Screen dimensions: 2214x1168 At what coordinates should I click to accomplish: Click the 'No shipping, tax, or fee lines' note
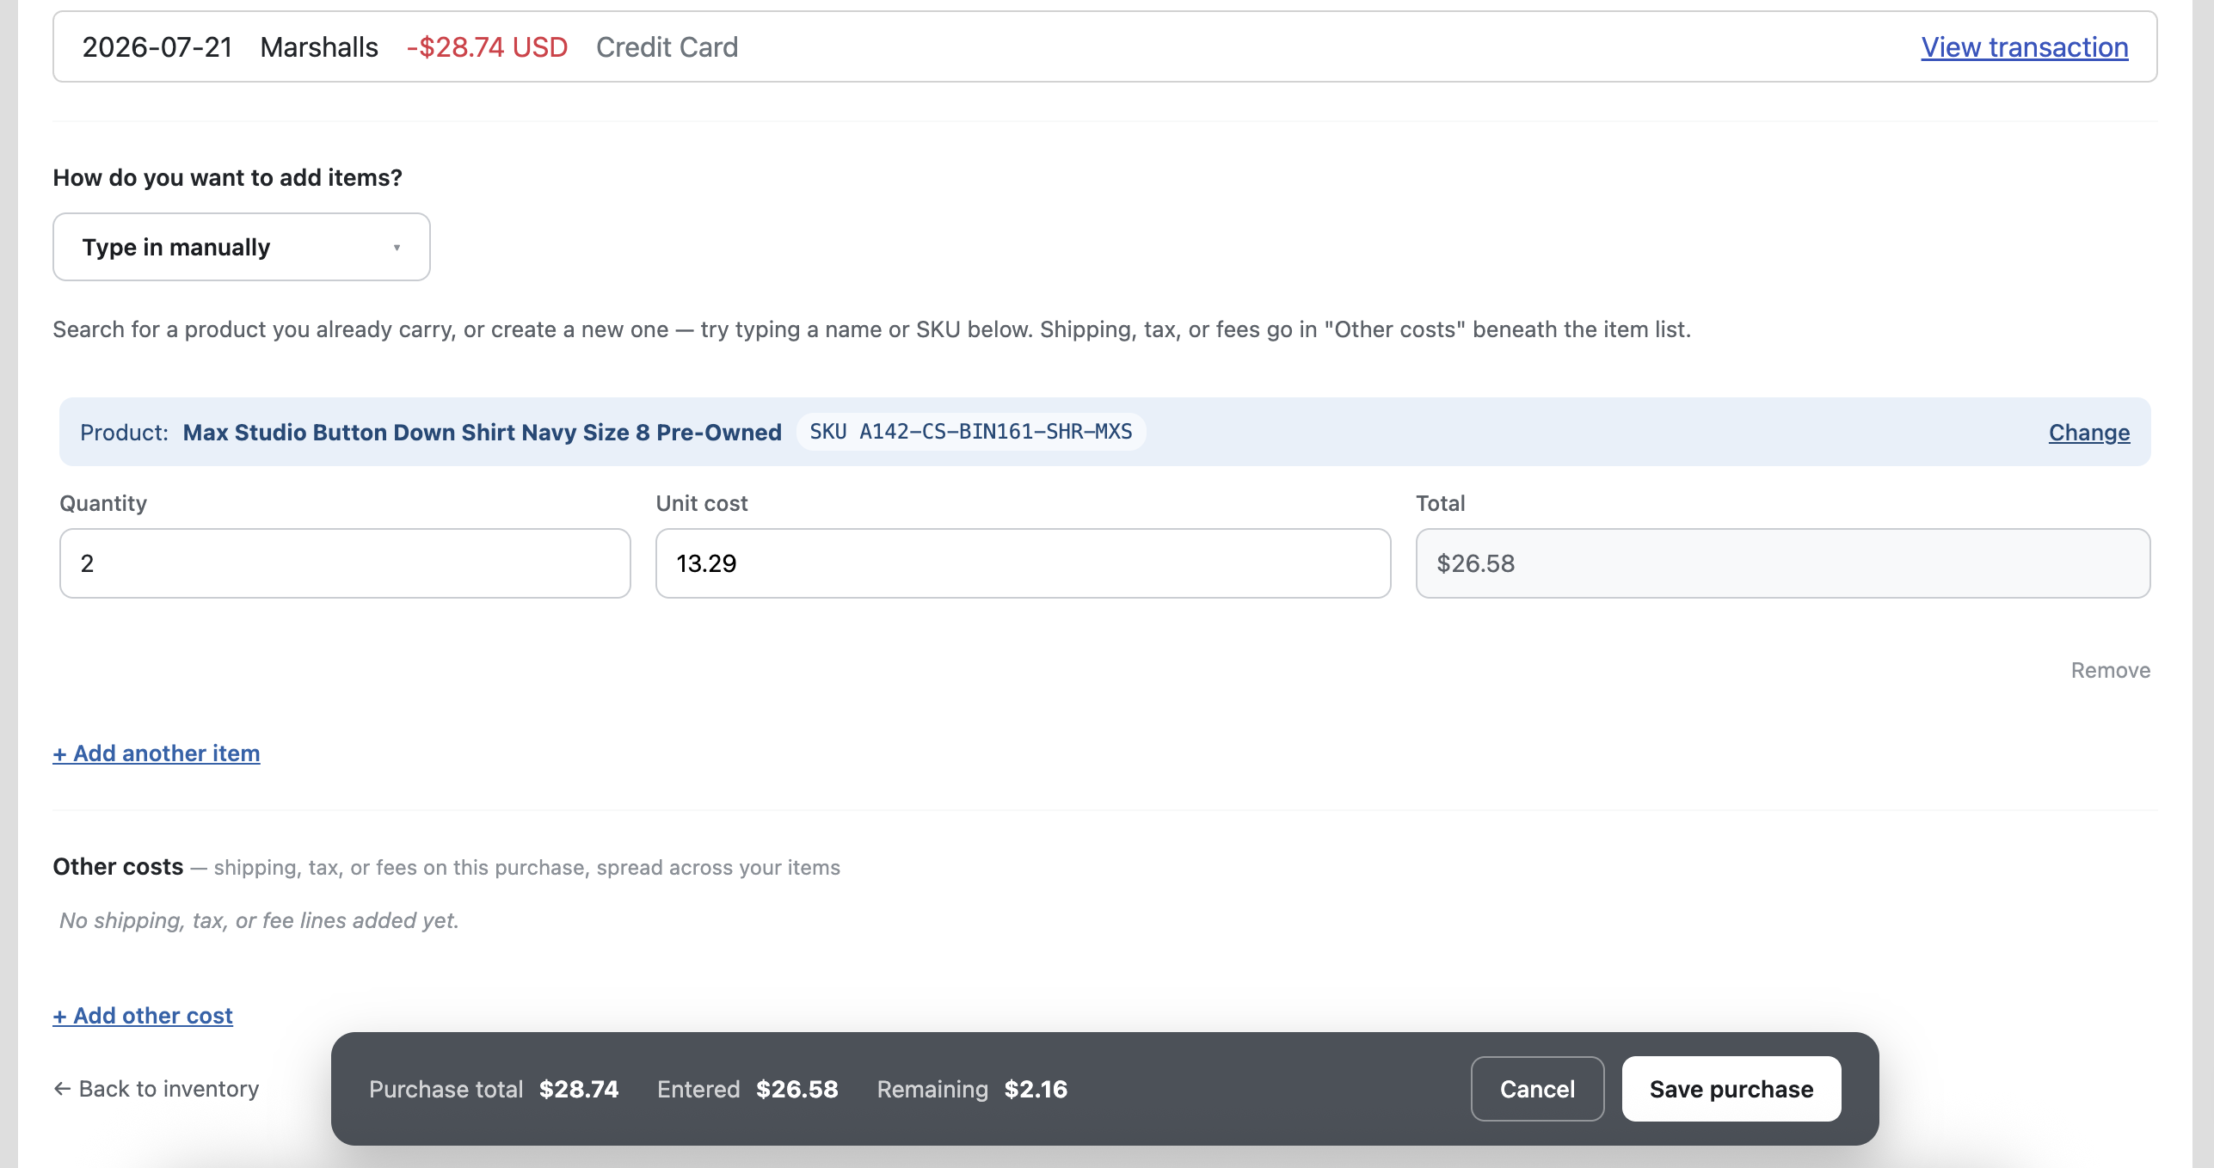click(x=259, y=921)
